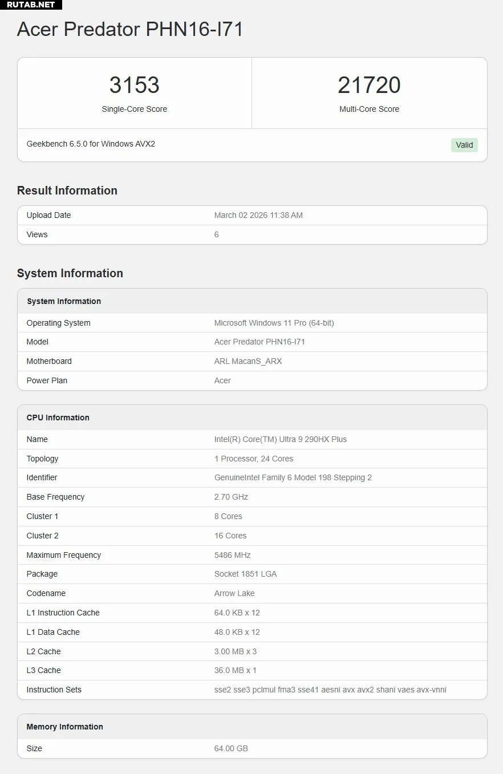
Task: Select the 3153 single-core score number
Action: click(135, 85)
